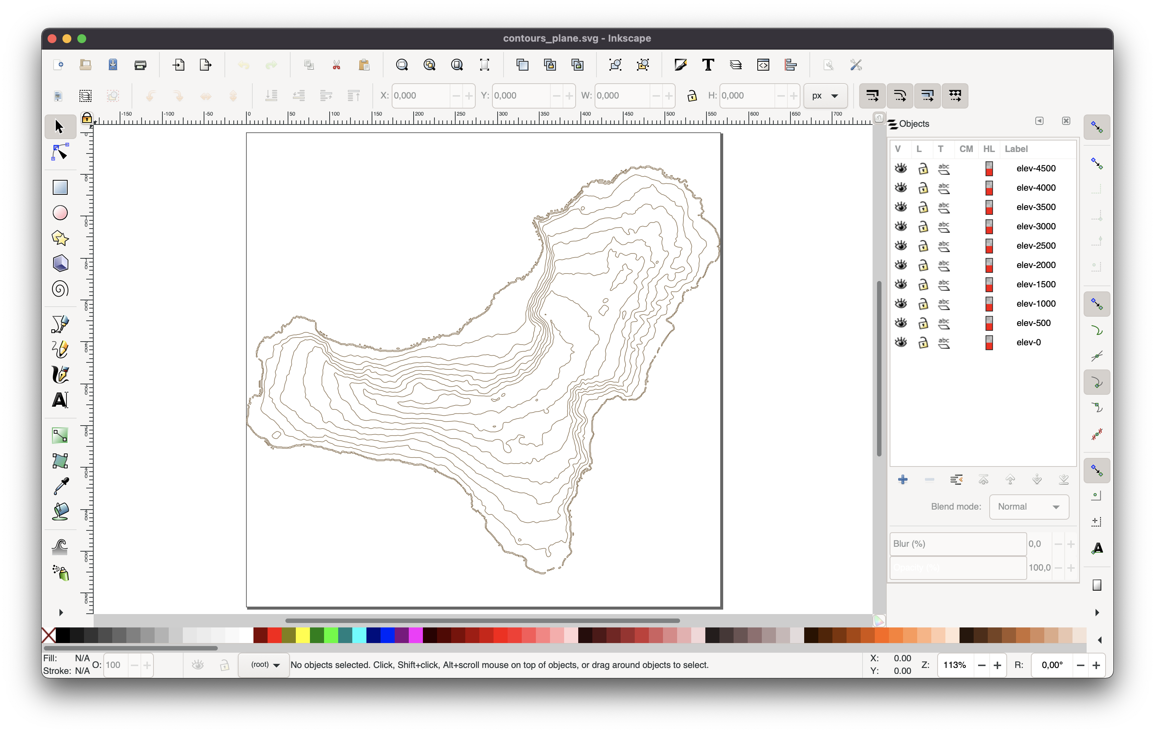Choose the Calligraphy pen tool

coord(59,375)
